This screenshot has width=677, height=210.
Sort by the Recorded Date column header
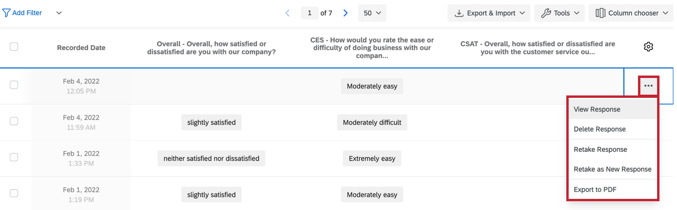(x=81, y=48)
